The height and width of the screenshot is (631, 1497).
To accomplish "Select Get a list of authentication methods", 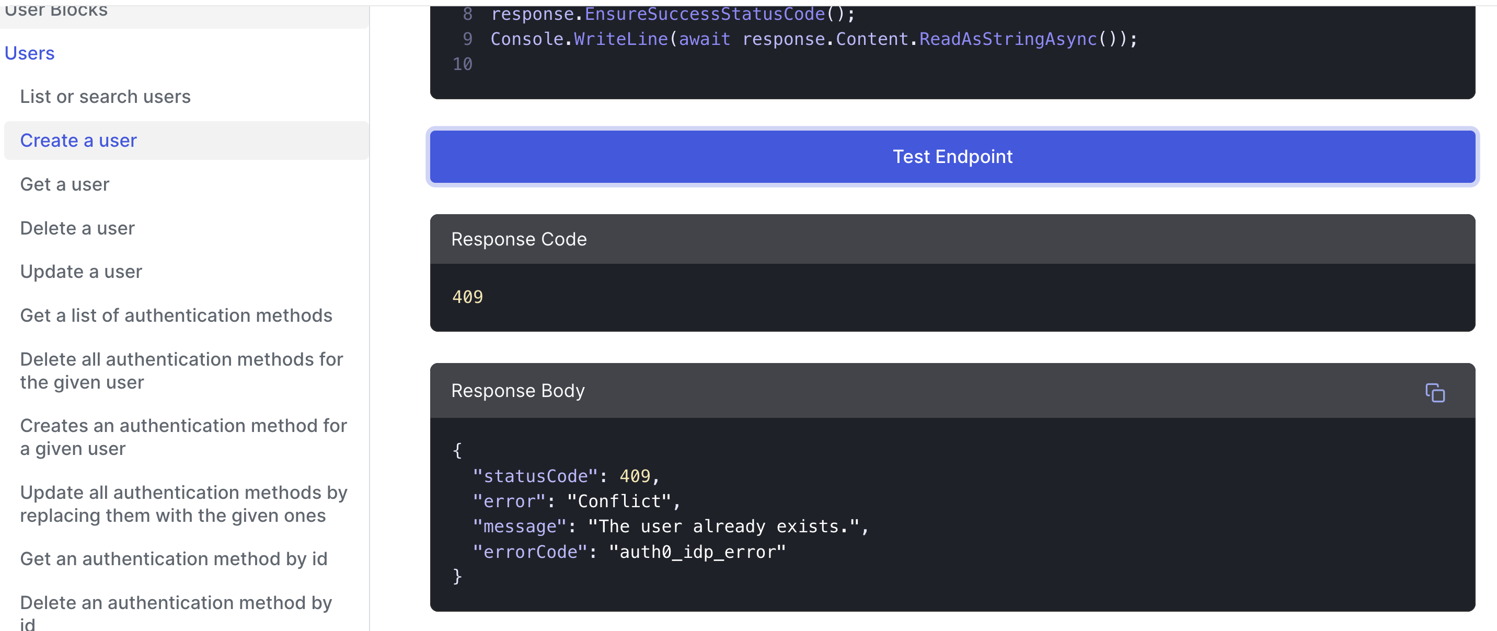I will click(176, 315).
